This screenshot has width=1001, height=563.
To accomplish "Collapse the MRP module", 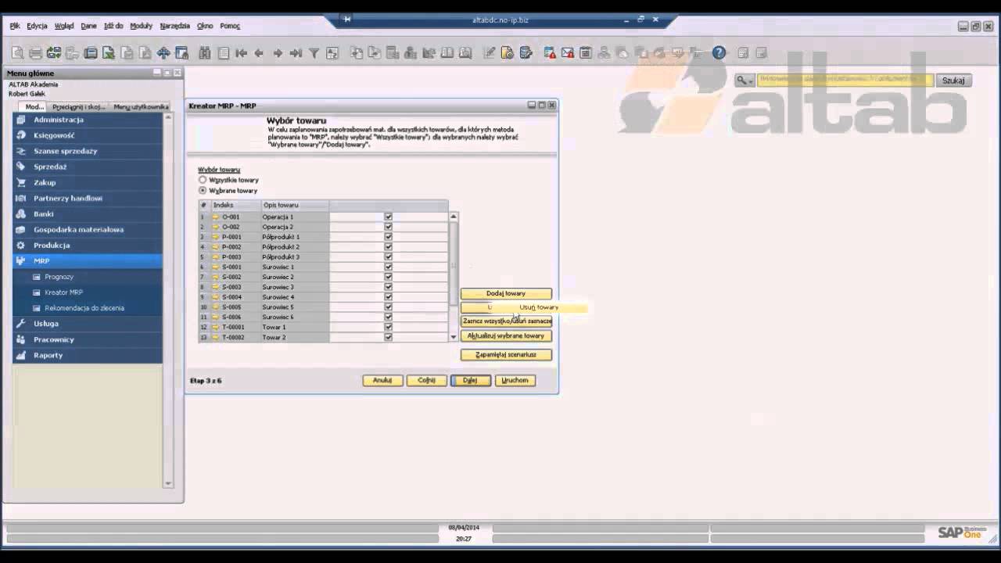I will tap(88, 260).
